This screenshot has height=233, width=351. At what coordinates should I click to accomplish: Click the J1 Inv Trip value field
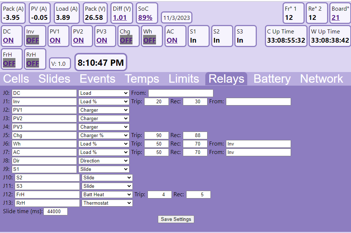pos(156,101)
